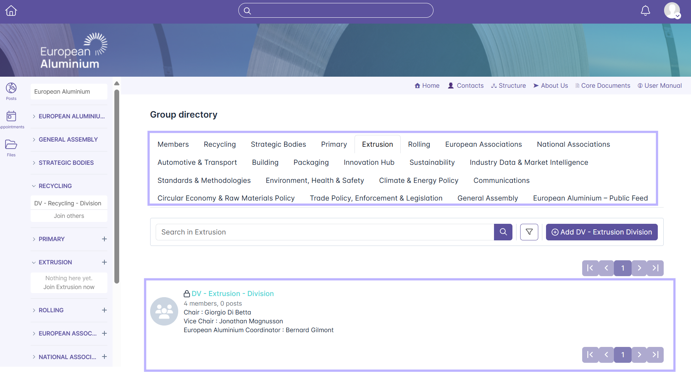Screen dimensions: 691x372
Task: Click the magnifier search button in Extrusion
Action: tap(503, 232)
